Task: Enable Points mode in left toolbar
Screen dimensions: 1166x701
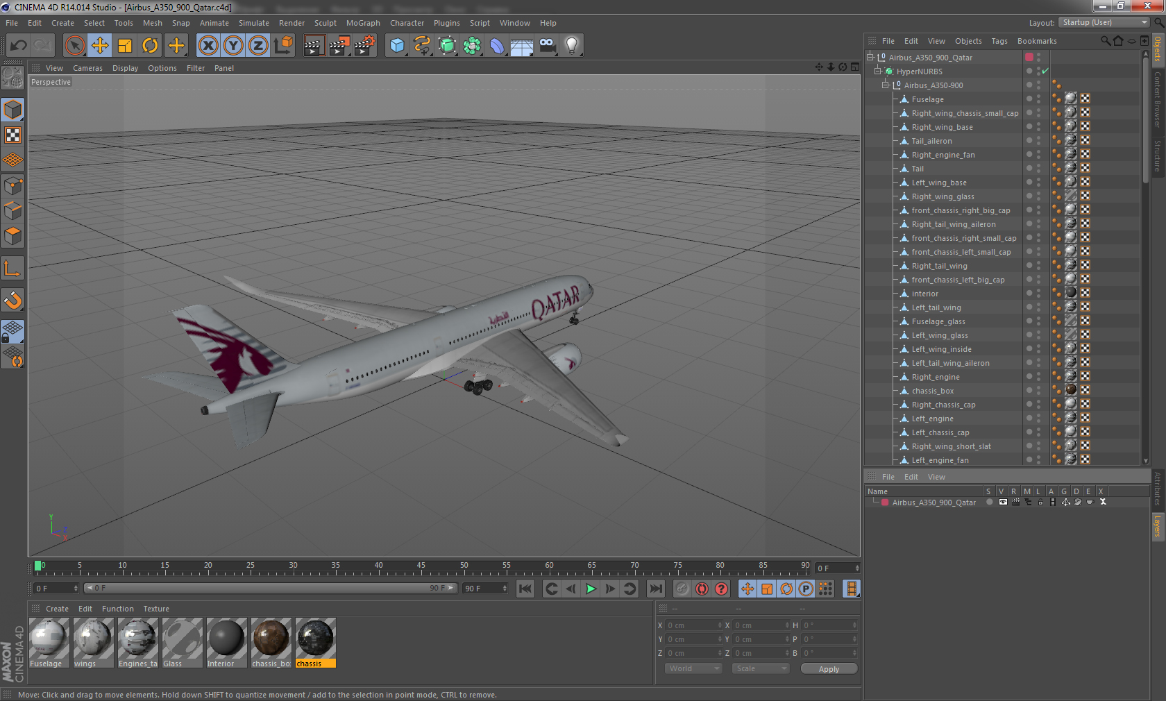Action: point(13,186)
